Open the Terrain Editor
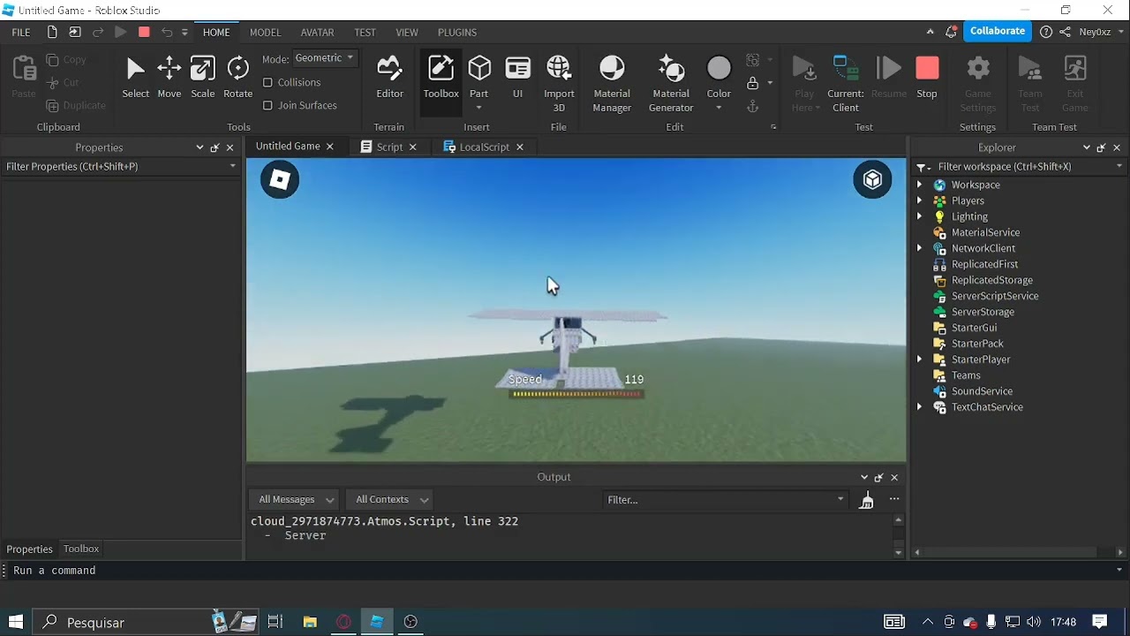The height and width of the screenshot is (636, 1130). 389,77
